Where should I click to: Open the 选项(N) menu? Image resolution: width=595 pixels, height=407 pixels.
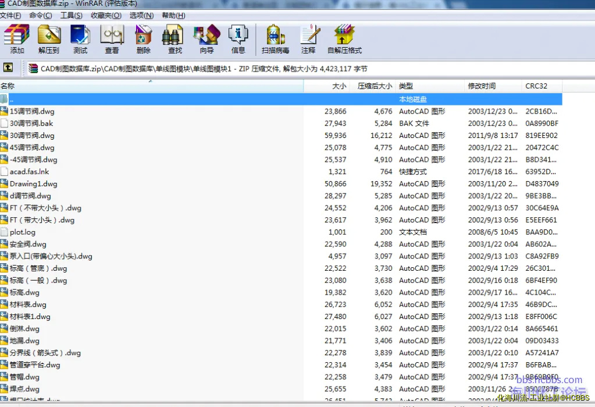[141, 16]
